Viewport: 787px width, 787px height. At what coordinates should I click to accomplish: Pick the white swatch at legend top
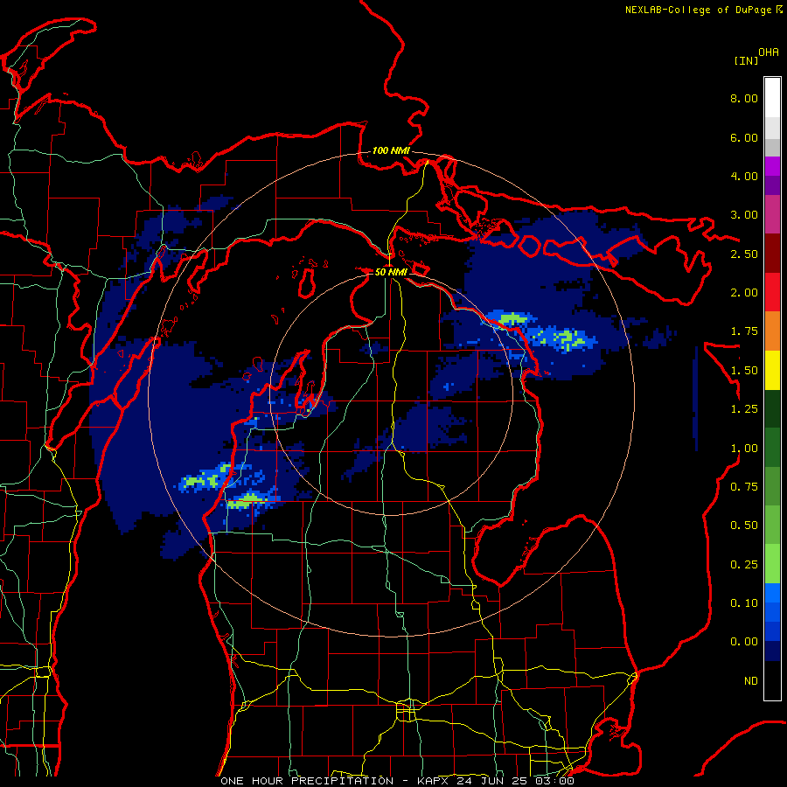pos(772,98)
